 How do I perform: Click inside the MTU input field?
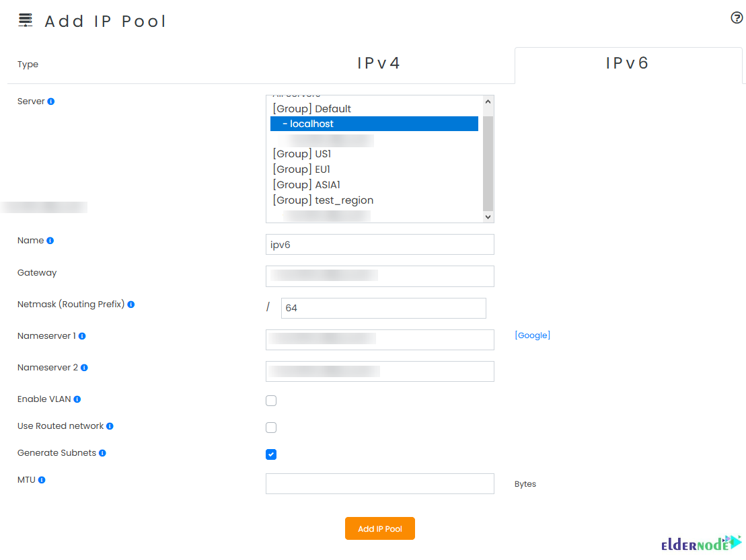[x=379, y=483]
